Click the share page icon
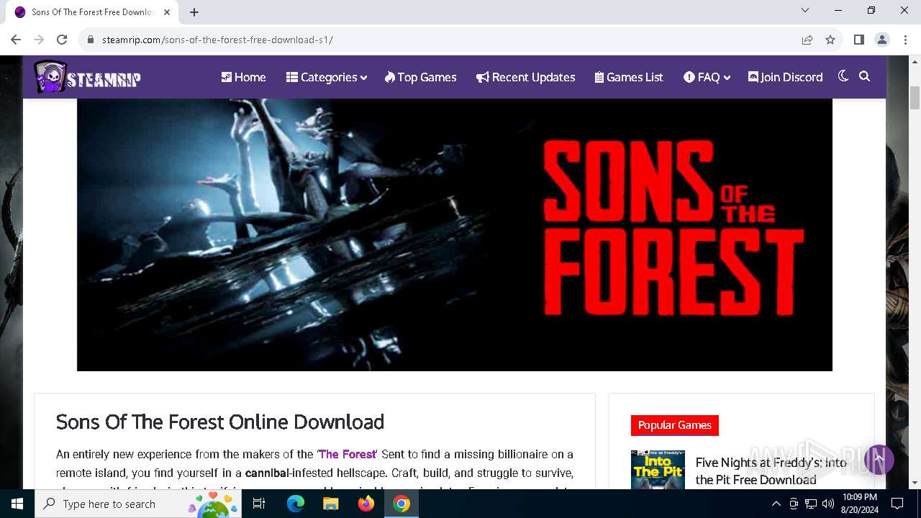This screenshot has height=518, width=921. 807,40
